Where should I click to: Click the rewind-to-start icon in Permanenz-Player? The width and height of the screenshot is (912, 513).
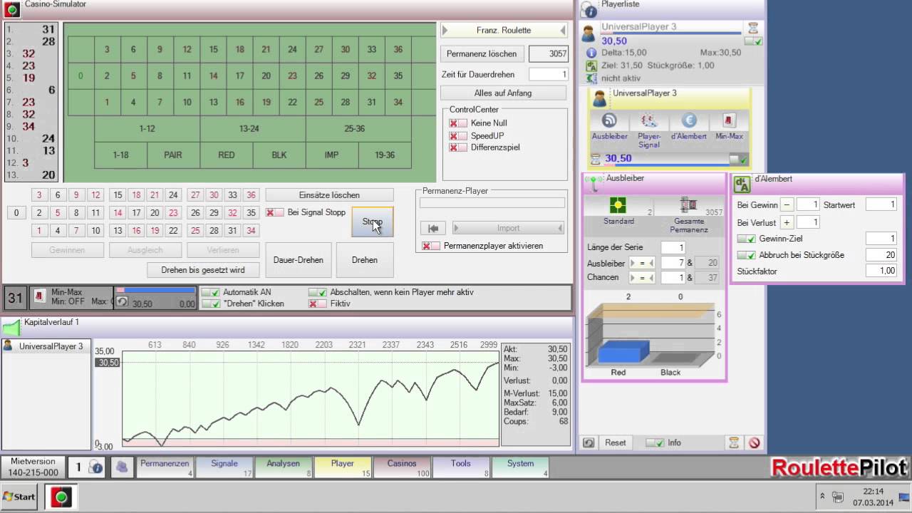pyautogui.click(x=432, y=228)
